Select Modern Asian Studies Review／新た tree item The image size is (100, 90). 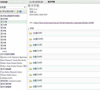tap(14, 66)
